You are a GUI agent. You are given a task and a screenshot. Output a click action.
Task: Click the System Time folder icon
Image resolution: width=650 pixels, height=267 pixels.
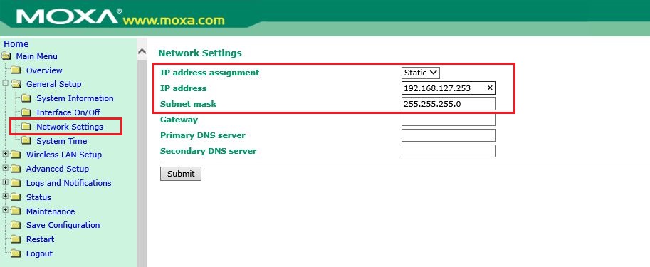pyautogui.click(x=26, y=141)
